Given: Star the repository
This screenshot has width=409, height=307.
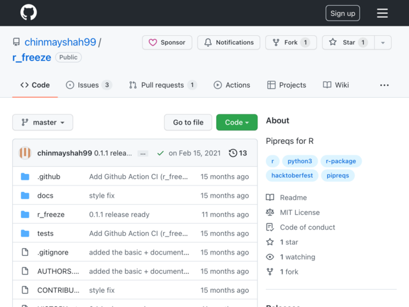Looking at the screenshot, I should (348, 42).
